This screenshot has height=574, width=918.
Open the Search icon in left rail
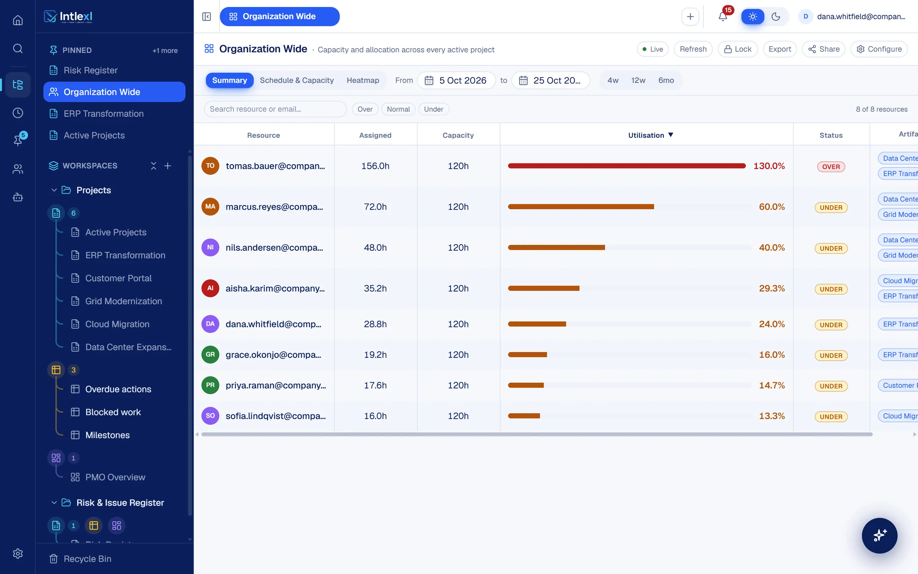[x=18, y=49]
